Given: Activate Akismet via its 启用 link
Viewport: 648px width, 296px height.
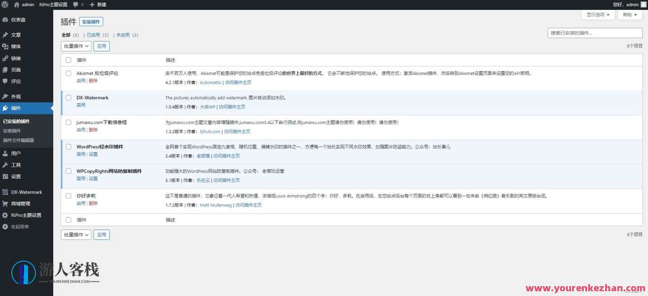Looking at the screenshot, I should click(x=80, y=81).
